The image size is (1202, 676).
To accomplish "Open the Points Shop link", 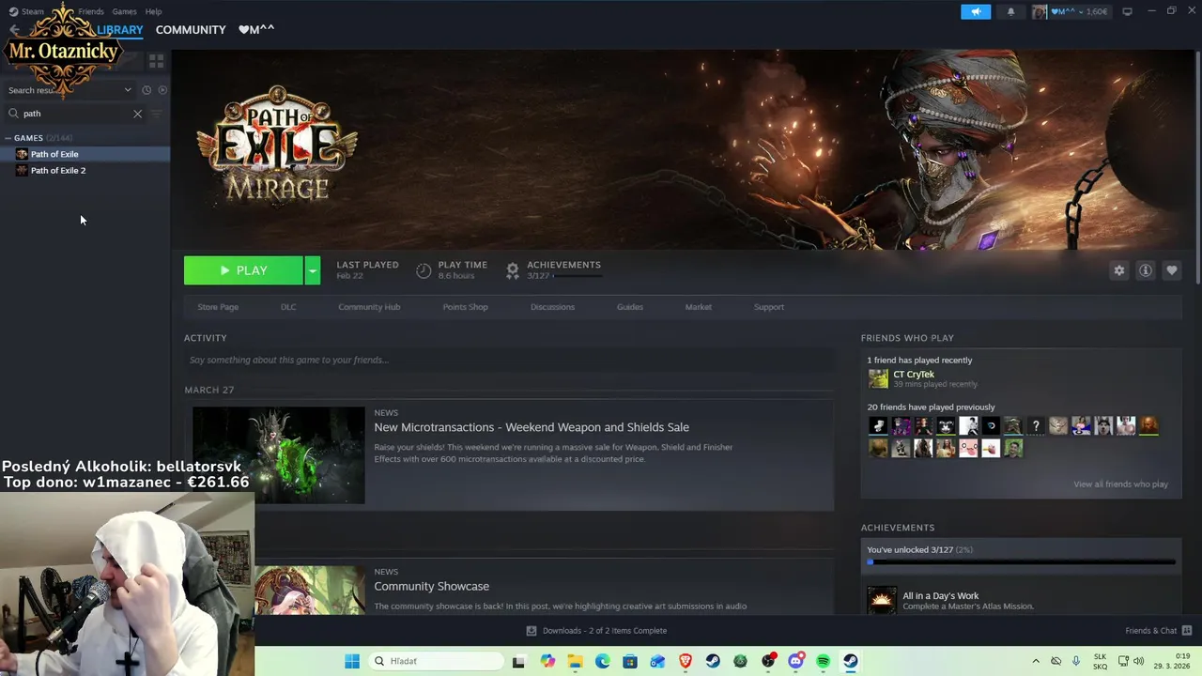I will pyautogui.click(x=465, y=307).
